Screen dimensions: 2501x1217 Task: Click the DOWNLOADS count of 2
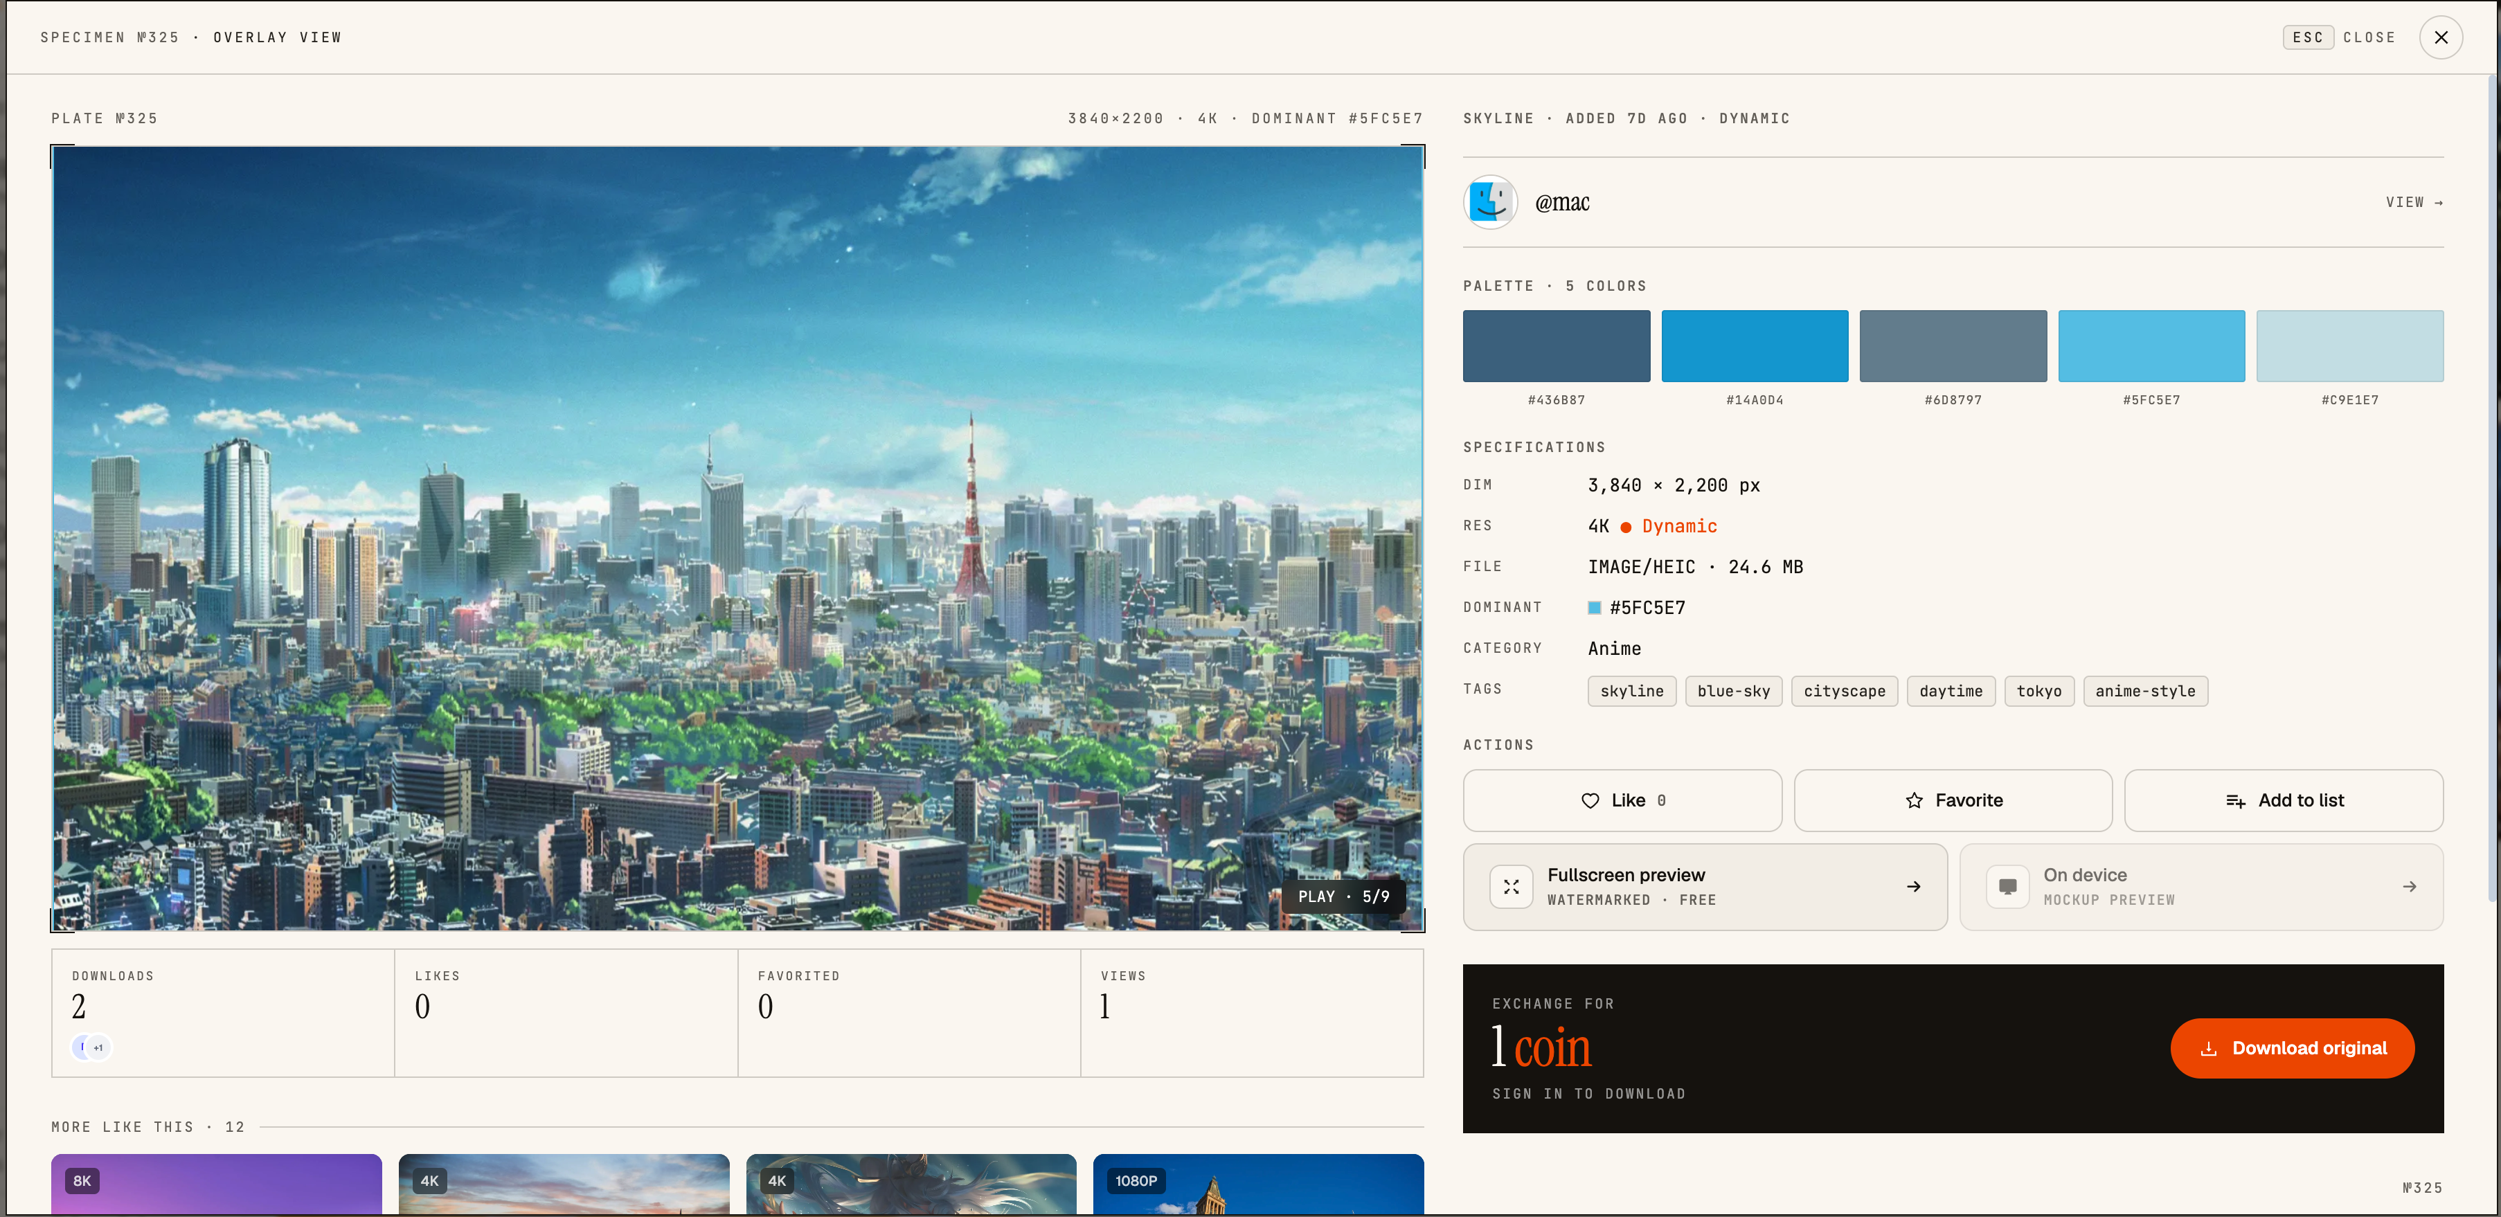pos(79,1007)
